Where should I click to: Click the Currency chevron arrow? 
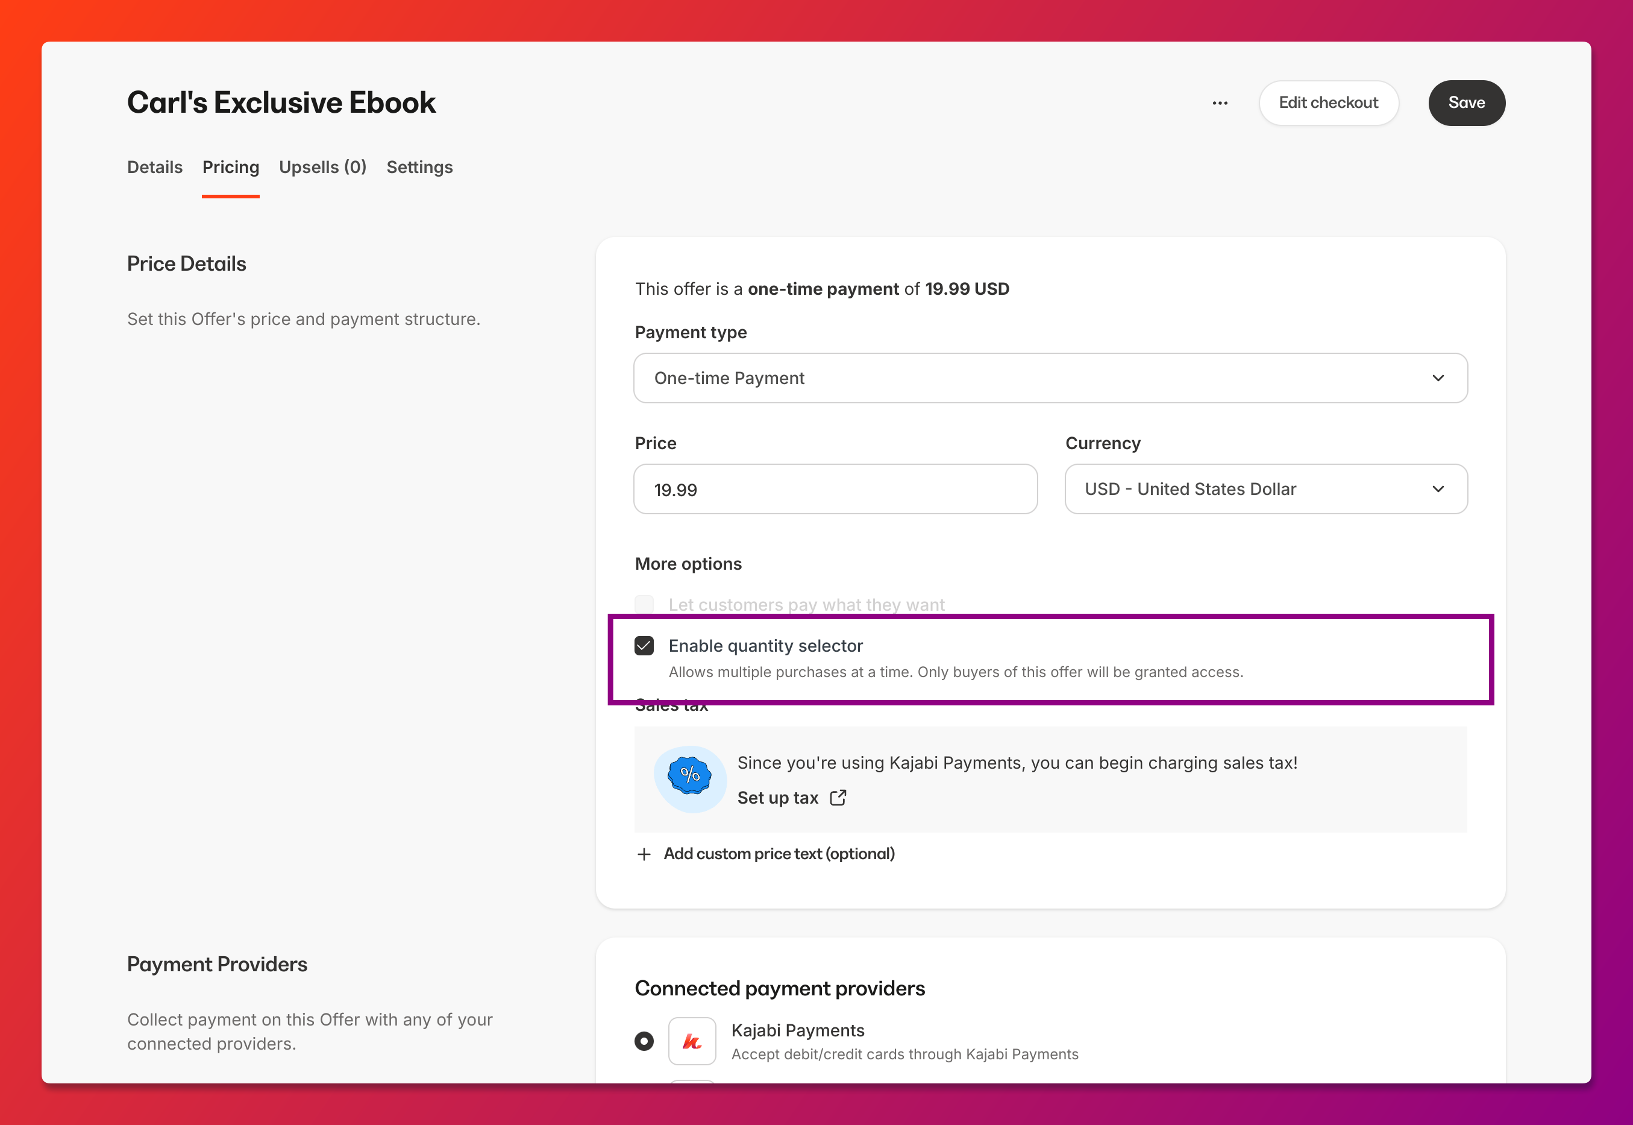(x=1438, y=488)
